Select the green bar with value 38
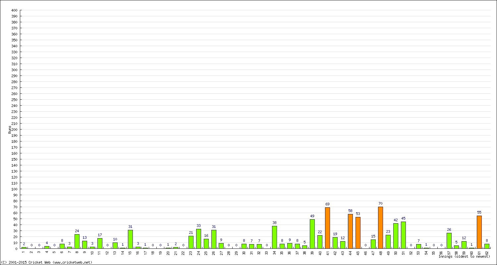Screen dimensions: 497x265 [274, 237]
